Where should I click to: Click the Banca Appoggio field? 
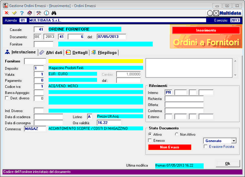point(39,93)
